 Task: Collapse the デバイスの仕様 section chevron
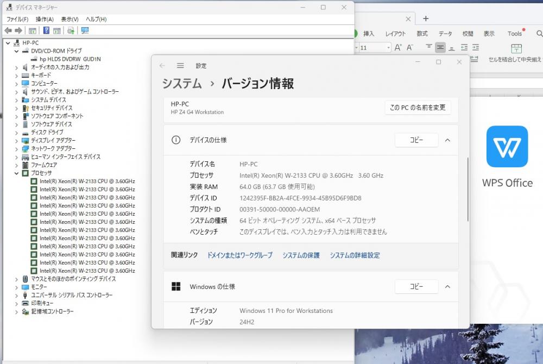point(447,140)
